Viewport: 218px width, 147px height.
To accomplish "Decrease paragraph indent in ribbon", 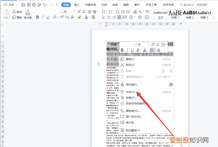I will (118, 12).
